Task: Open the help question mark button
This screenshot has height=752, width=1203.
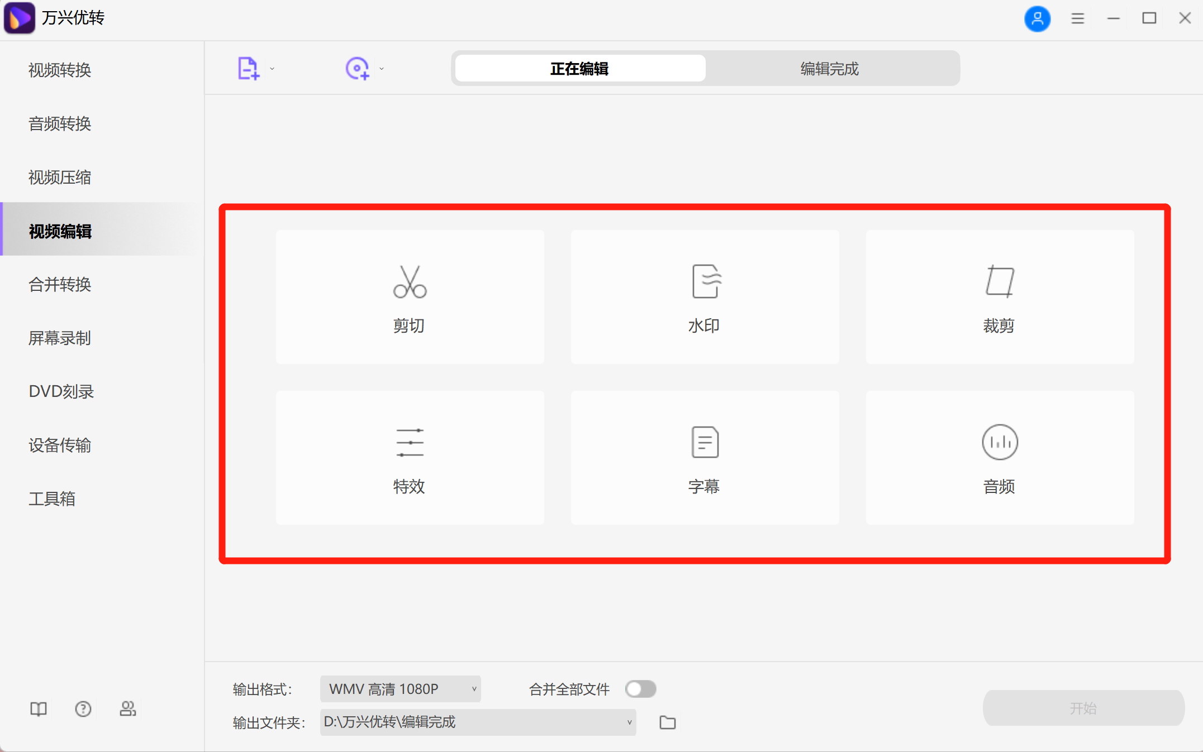Action: point(83,708)
